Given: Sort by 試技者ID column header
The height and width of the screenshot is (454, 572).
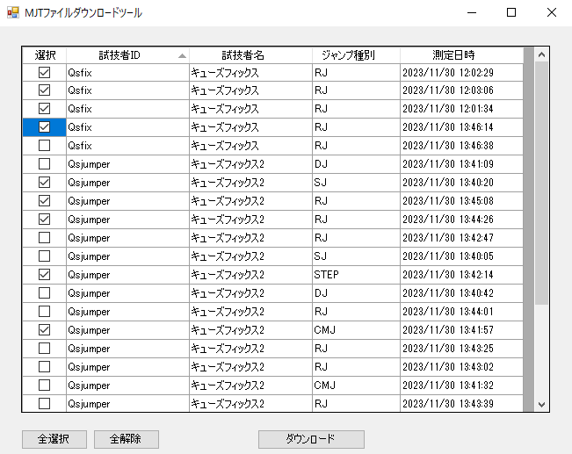Looking at the screenshot, I should pos(127,55).
